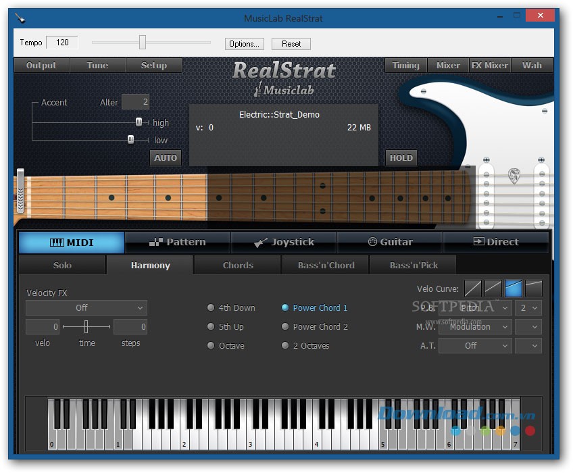Click the highlighted blue velocity curve icon

(x=514, y=289)
